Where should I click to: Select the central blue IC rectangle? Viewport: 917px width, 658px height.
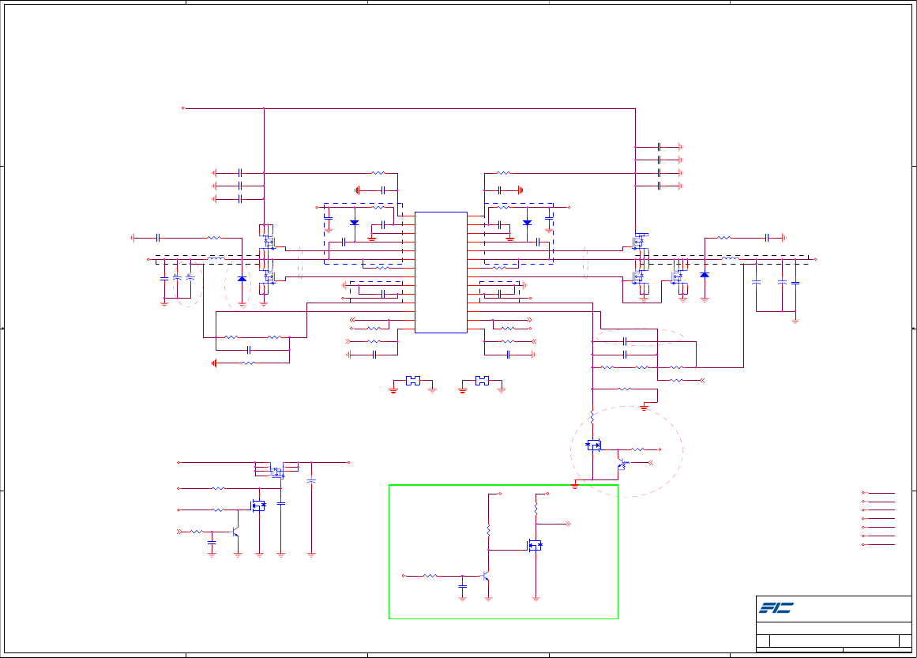coord(441,273)
